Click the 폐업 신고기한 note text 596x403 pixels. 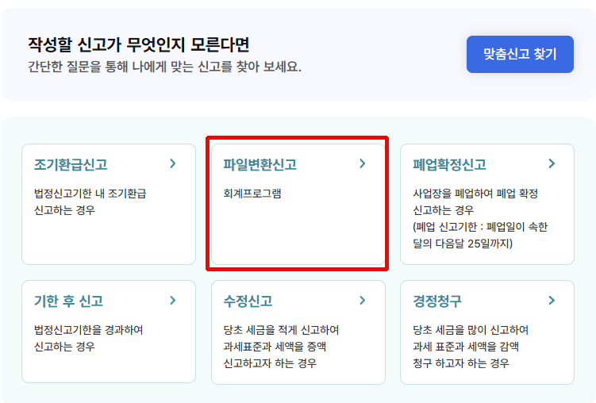click(x=480, y=235)
